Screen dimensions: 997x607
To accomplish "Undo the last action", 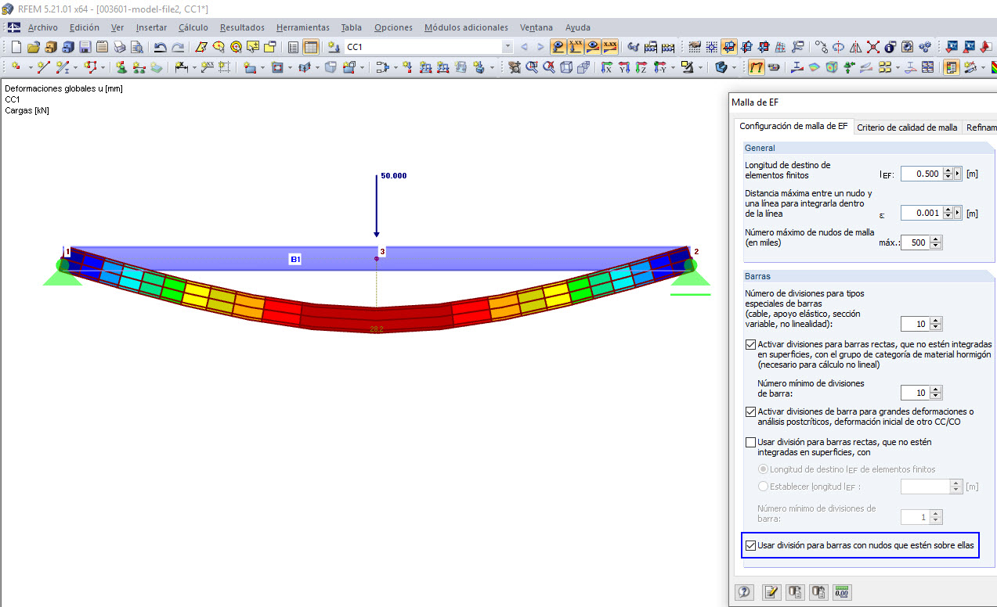I will point(160,47).
